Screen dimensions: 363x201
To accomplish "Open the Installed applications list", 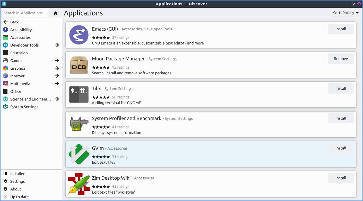I will tap(18, 174).
